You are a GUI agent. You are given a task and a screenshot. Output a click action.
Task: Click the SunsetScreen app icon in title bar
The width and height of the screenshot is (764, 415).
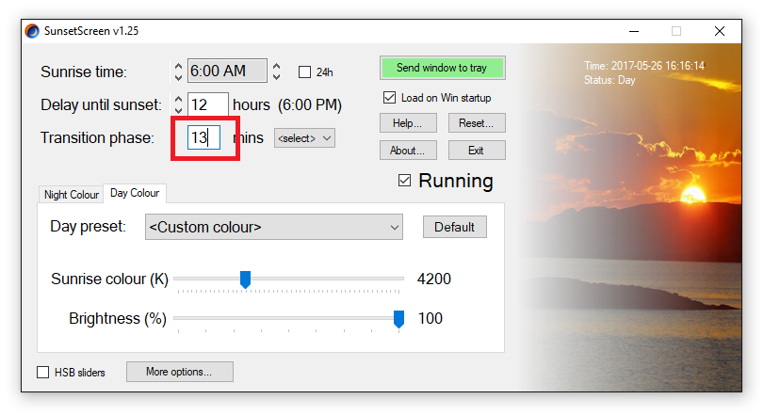[32, 31]
